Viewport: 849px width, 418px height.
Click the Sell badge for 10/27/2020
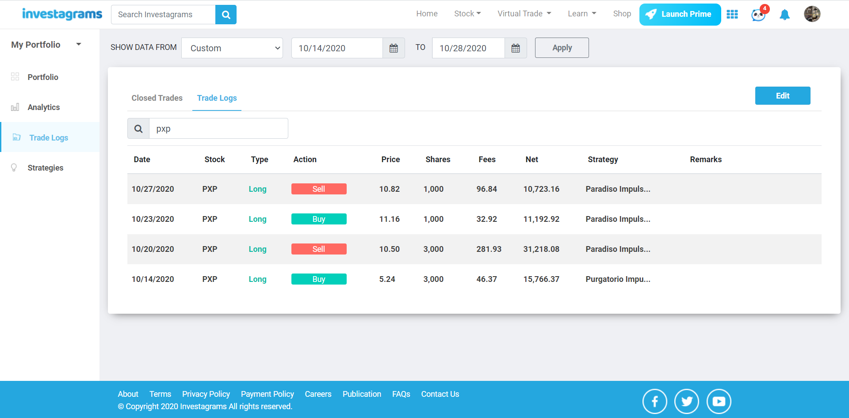319,189
